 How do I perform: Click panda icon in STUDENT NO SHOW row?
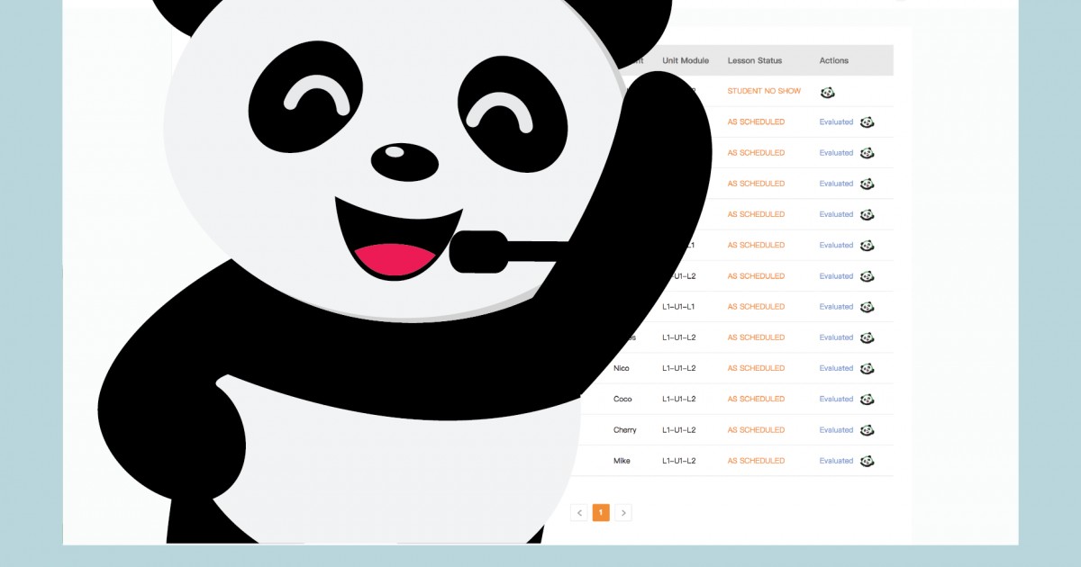point(827,92)
